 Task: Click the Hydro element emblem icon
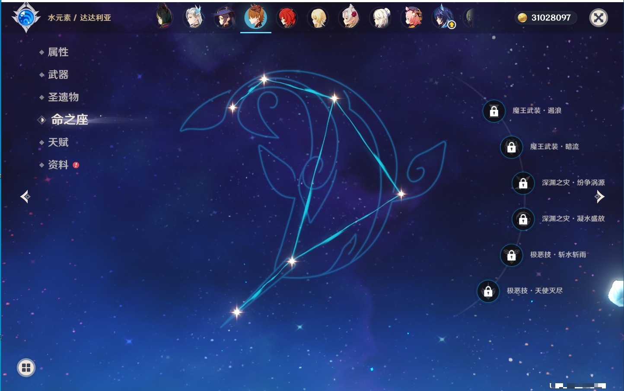pos(26,18)
